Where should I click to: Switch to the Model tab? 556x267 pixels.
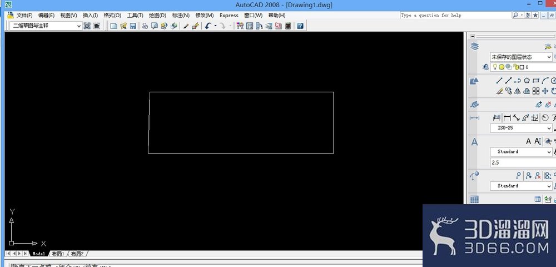39,254
